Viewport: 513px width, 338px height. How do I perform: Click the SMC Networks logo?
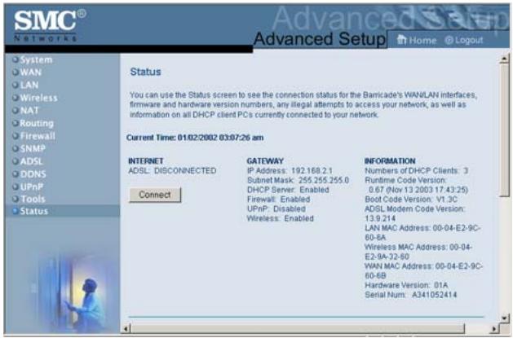pyautogui.click(x=49, y=25)
